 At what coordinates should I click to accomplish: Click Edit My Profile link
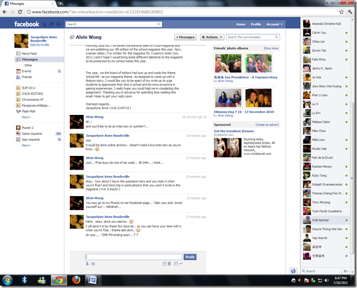click(40, 45)
